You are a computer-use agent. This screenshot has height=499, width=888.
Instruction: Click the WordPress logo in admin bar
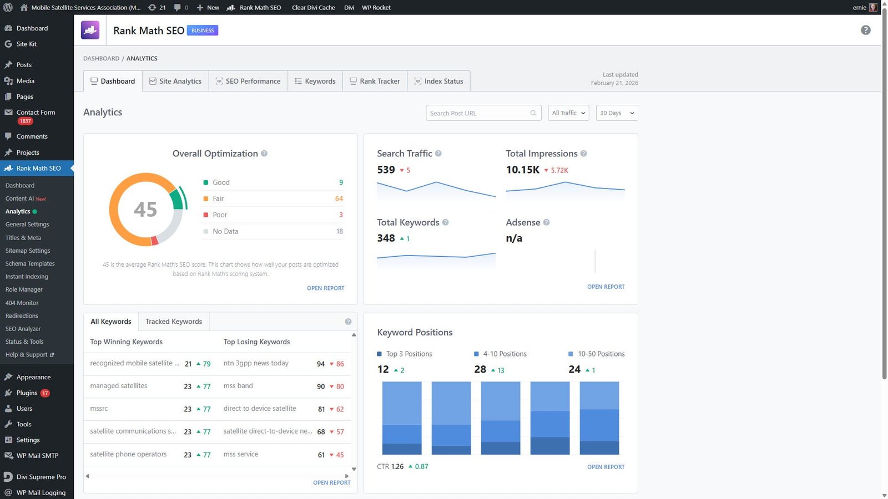click(8, 7)
